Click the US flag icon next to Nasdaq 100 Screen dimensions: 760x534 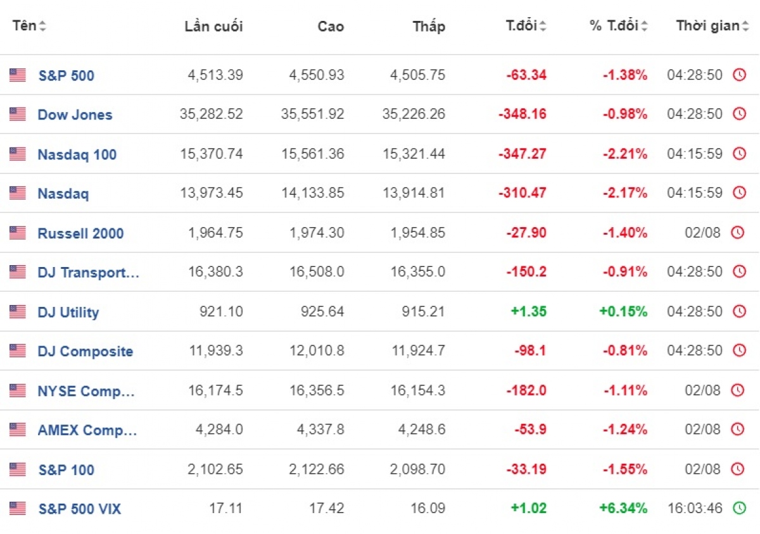18,154
